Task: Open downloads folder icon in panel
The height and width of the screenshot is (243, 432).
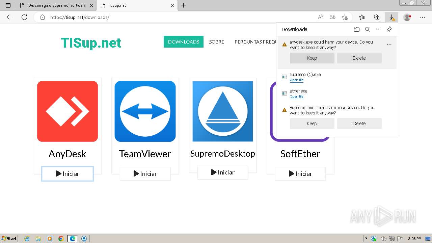Action: [x=357, y=29]
